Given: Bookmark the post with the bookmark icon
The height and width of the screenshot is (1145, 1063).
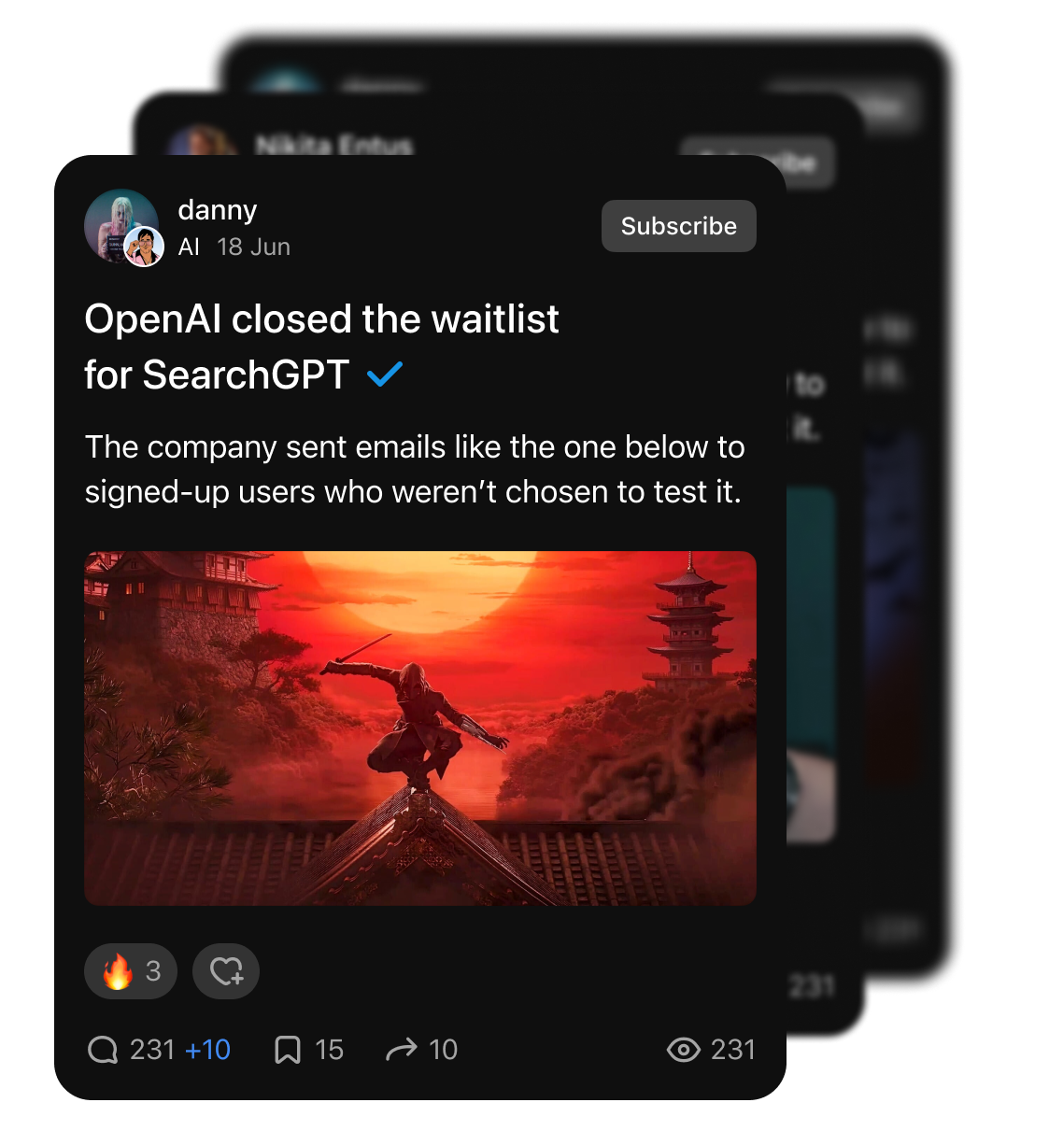Looking at the screenshot, I should coord(288,1050).
